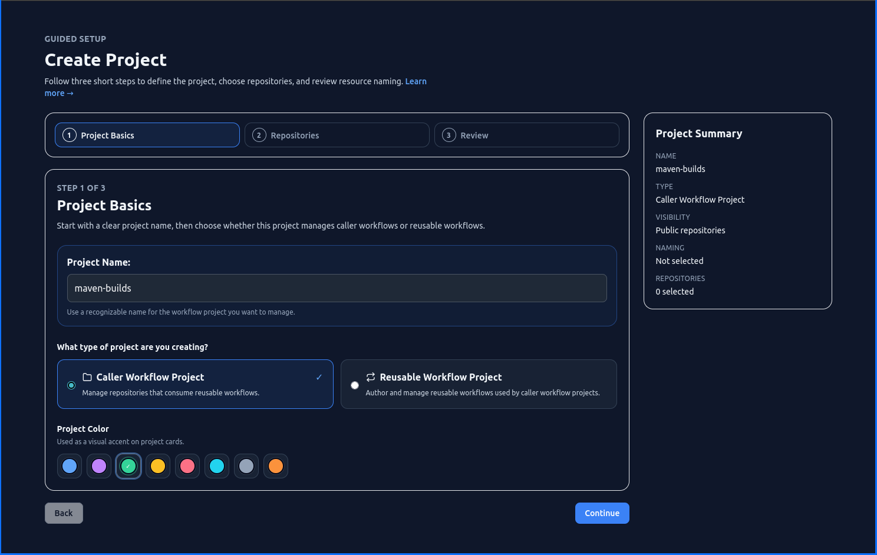Click the repeat arrows icon beside Reusable Workflow Project
Screen dimensions: 877x555
point(371,377)
